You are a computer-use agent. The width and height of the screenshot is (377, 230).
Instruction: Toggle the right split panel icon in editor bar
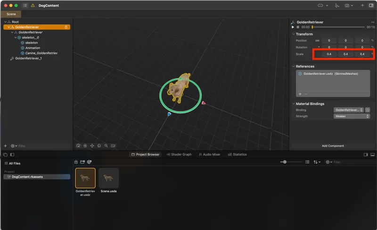(x=366, y=154)
